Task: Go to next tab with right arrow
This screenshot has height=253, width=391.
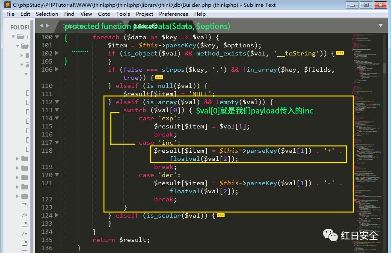Action: 47,25
